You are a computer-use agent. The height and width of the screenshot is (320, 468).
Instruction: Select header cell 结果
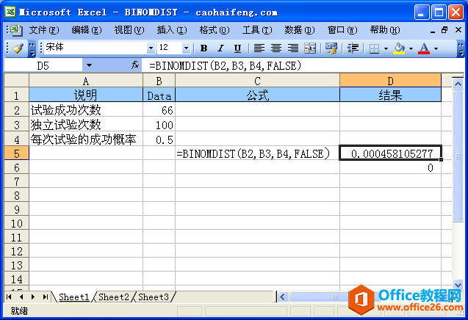(x=390, y=95)
